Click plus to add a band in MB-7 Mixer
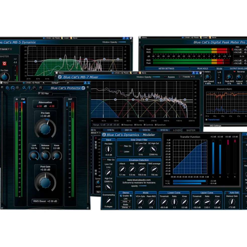The width and height of the screenshot is (247, 247). click(x=194, y=77)
